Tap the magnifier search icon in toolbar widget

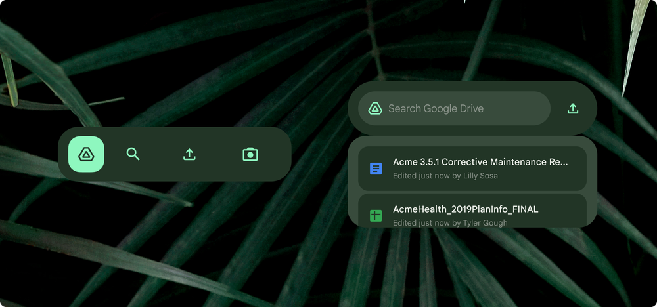[133, 154]
